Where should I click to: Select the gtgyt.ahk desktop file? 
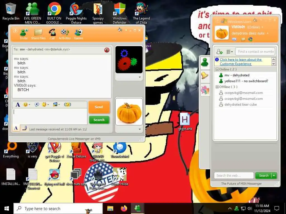pyautogui.click(x=185, y=122)
